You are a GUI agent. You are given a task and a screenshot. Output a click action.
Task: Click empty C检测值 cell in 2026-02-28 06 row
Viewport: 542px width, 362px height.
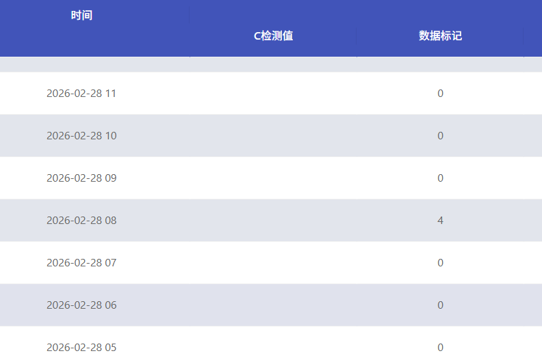pyautogui.click(x=273, y=305)
